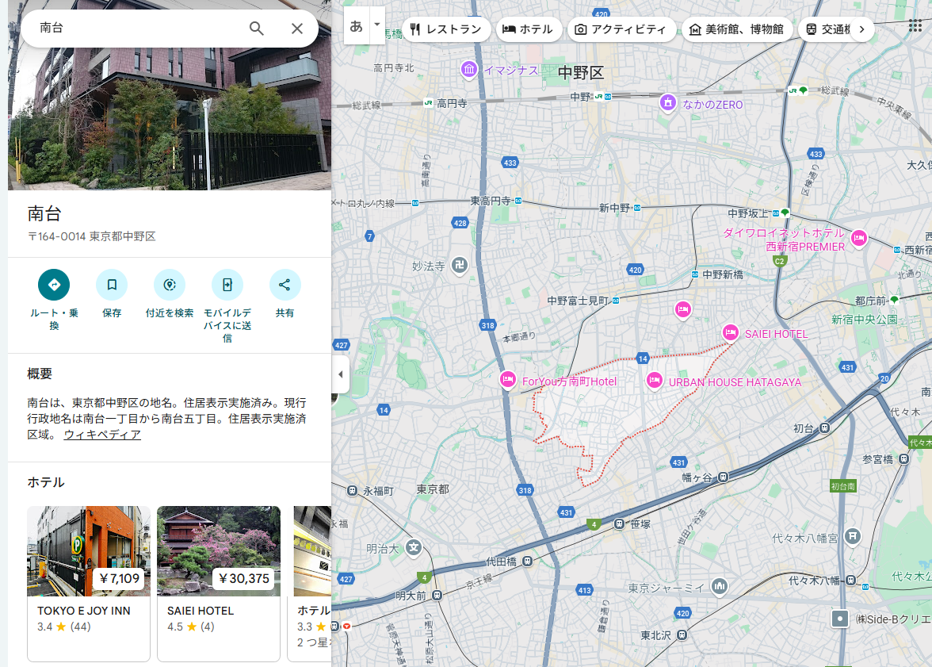Screen dimensions: 932x667
Task: Show more category chips arrow
Action: click(x=862, y=29)
